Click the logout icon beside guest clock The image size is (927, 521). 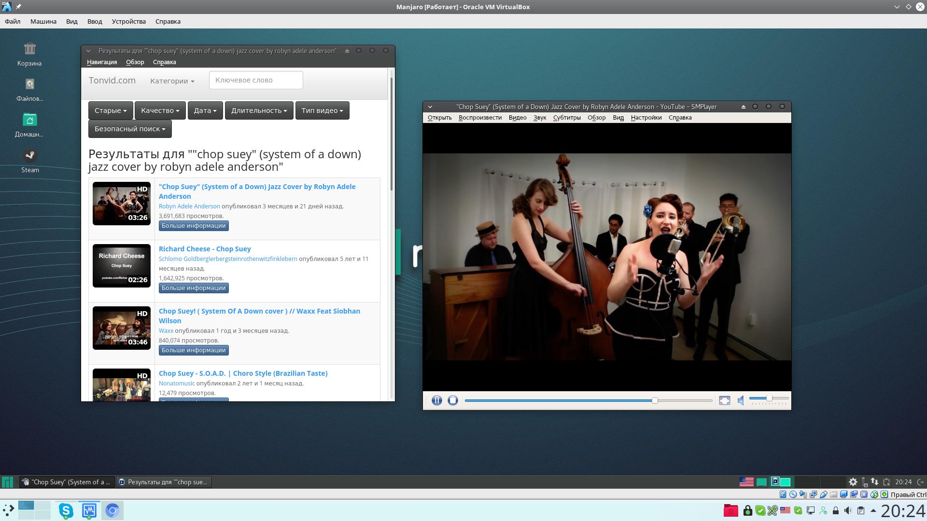pos(920,482)
